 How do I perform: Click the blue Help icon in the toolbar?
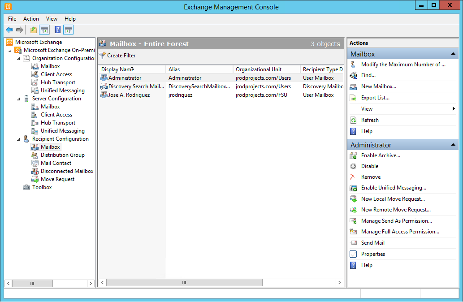pyautogui.click(x=57, y=30)
